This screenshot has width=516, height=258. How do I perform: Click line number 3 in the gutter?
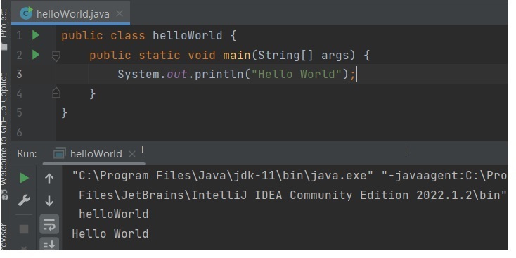coord(19,74)
